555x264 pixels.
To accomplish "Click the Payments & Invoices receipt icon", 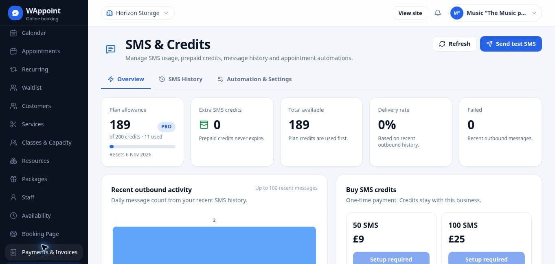I will [x=13, y=252].
